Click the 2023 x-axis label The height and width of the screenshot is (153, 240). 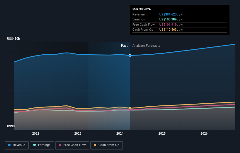coord(78,133)
